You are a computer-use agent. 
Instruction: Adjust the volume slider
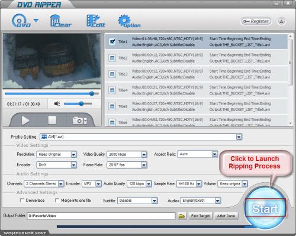pos(78,103)
